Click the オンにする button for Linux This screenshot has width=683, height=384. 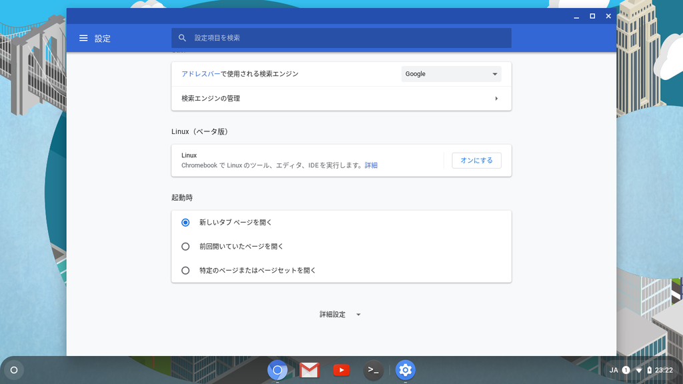[x=476, y=160]
